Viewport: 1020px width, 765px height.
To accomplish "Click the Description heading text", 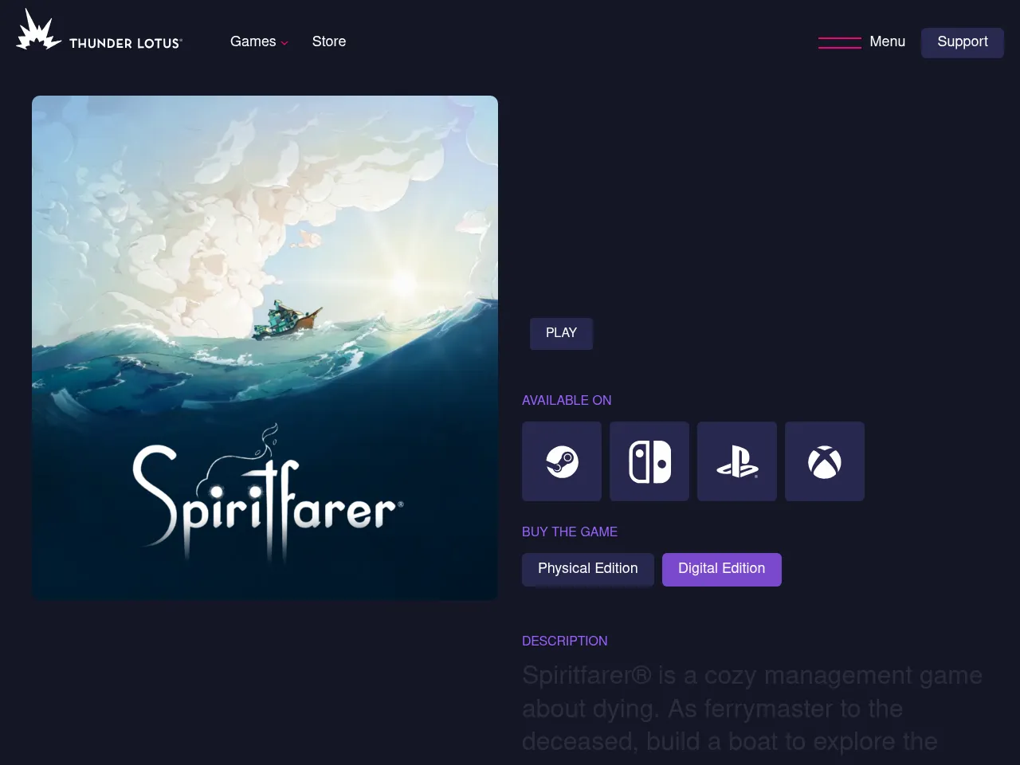I will (564, 641).
